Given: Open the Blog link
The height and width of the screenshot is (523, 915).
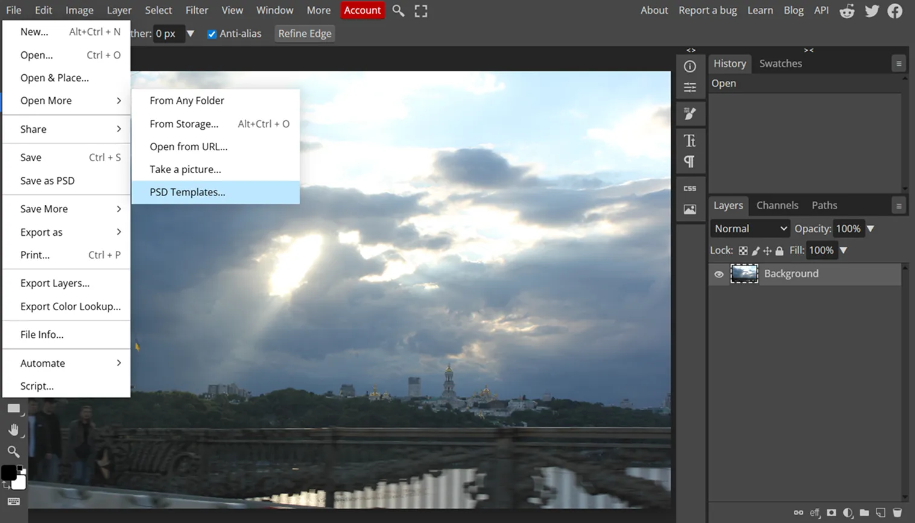Looking at the screenshot, I should 793,10.
